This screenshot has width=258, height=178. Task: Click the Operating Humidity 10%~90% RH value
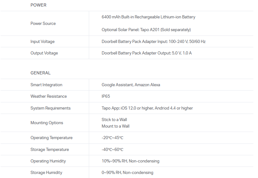coord(130,161)
